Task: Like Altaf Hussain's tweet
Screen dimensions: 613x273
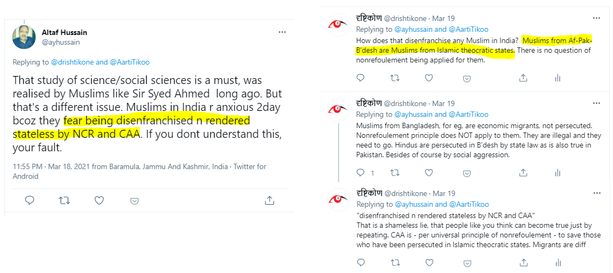Action: (x=99, y=201)
